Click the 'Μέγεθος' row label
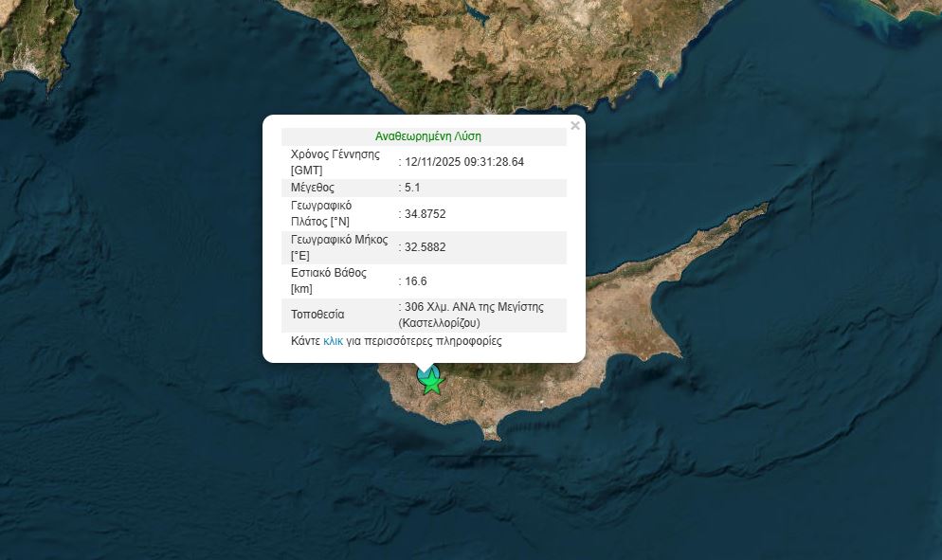This screenshot has width=942, height=560. pos(312,188)
